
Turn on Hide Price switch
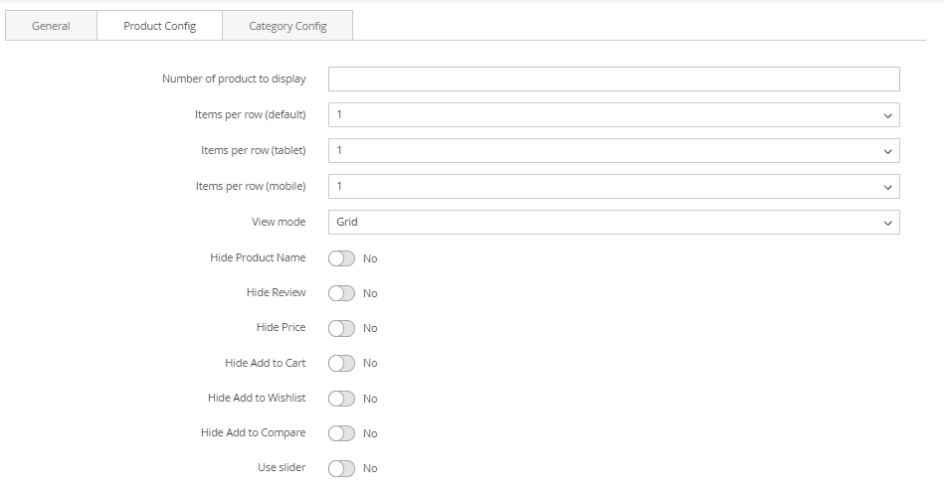point(341,328)
